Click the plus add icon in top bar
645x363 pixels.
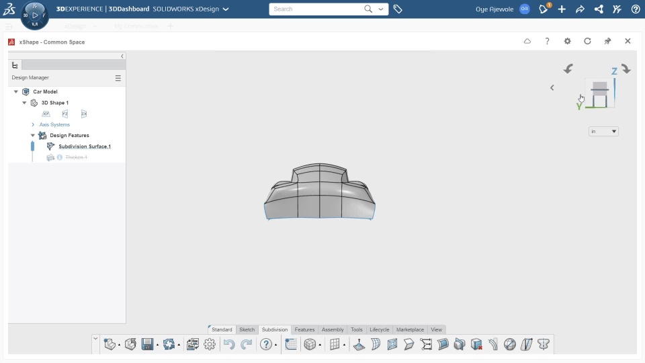tap(562, 9)
